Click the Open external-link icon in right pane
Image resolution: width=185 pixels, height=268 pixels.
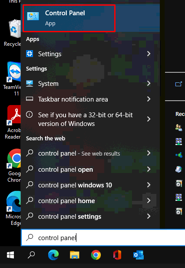(178, 84)
